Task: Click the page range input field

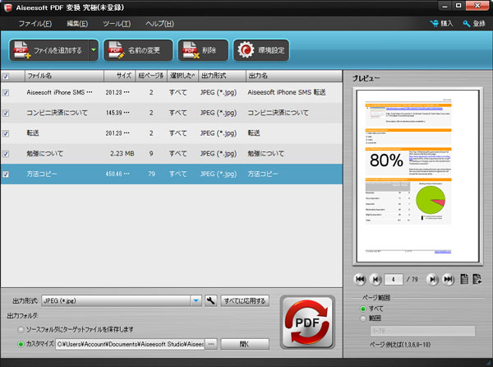Action: (x=422, y=331)
